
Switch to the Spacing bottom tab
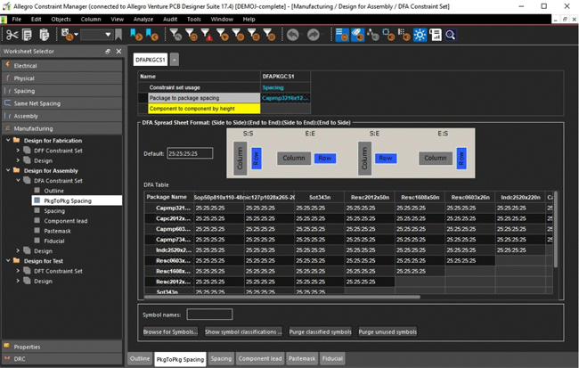click(221, 358)
